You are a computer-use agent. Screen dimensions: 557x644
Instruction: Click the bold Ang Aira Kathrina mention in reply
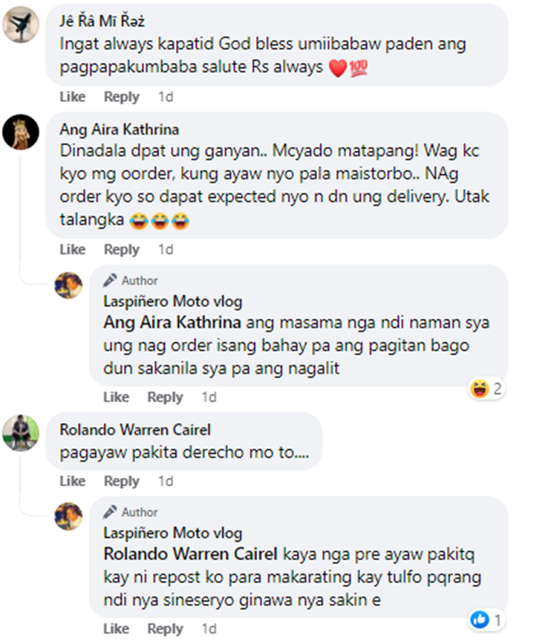[172, 323]
